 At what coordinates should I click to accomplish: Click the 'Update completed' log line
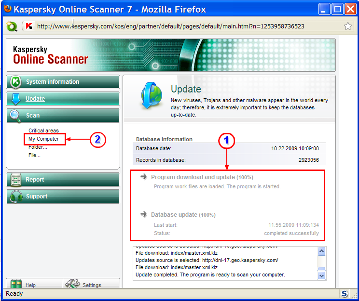[x=210, y=275]
